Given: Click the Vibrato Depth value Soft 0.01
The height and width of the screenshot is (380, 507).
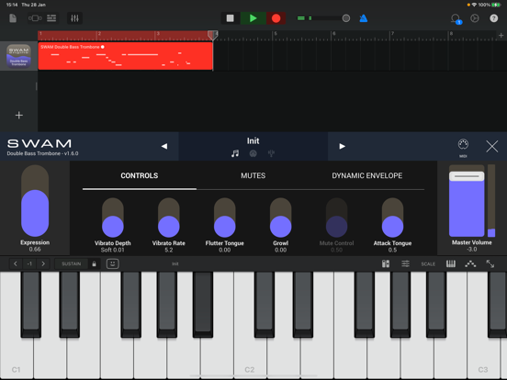Looking at the screenshot, I should (113, 250).
